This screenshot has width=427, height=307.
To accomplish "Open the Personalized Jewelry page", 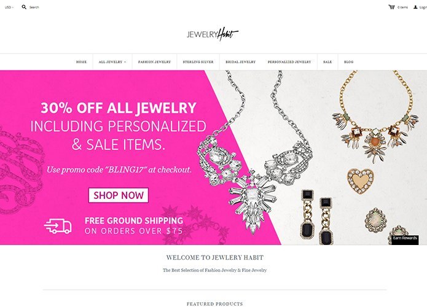I will 289,62.
